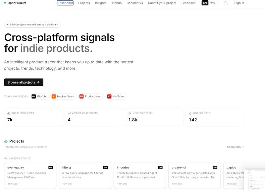
Task: Click the Projects section heading
Action: point(17,141)
